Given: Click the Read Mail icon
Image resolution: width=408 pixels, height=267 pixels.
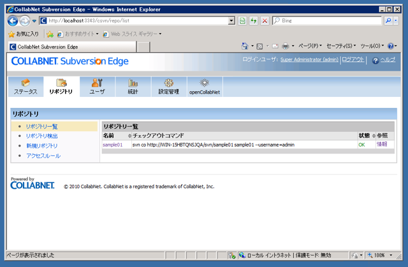Looking at the screenshot, I should click(x=275, y=47).
